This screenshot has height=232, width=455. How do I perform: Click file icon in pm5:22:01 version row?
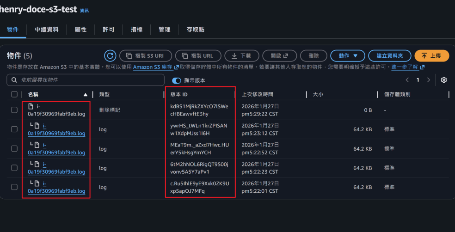(37, 183)
